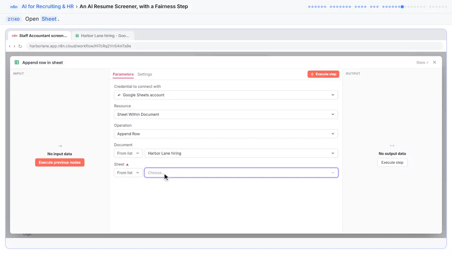The width and height of the screenshot is (452, 254).
Task: Reload the page with the refresh icon
Action: point(20,46)
